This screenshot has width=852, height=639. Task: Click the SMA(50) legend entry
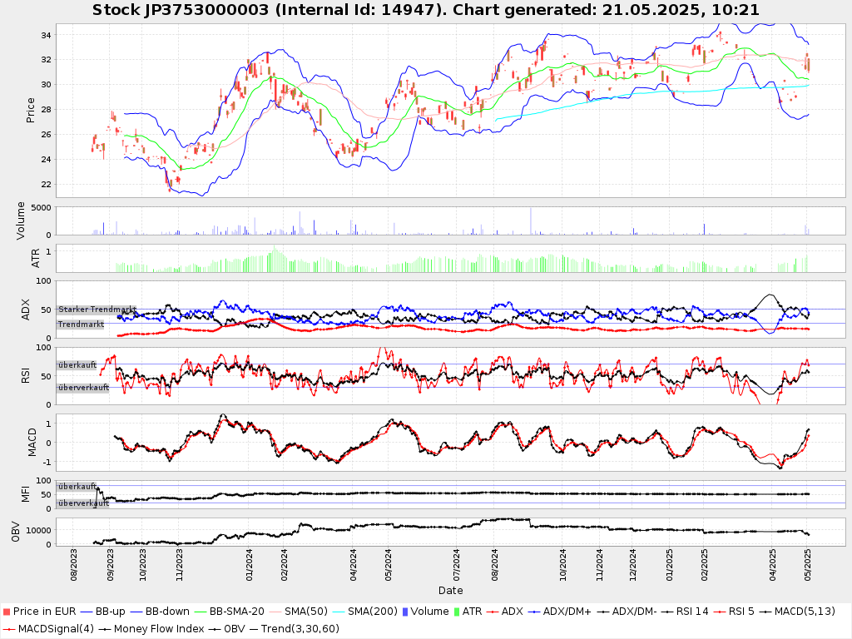coord(299,612)
